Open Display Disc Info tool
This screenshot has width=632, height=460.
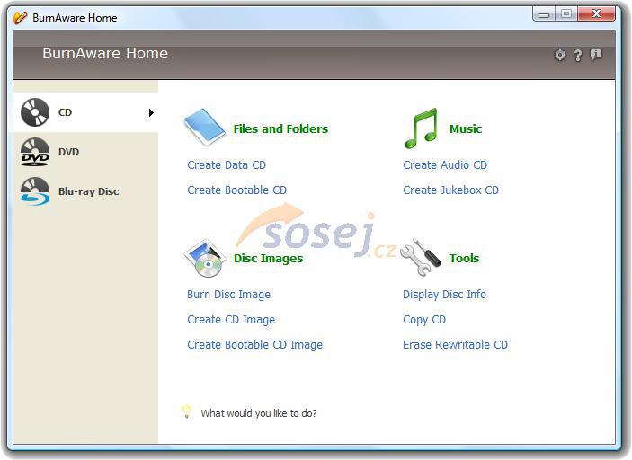click(x=445, y=295)
